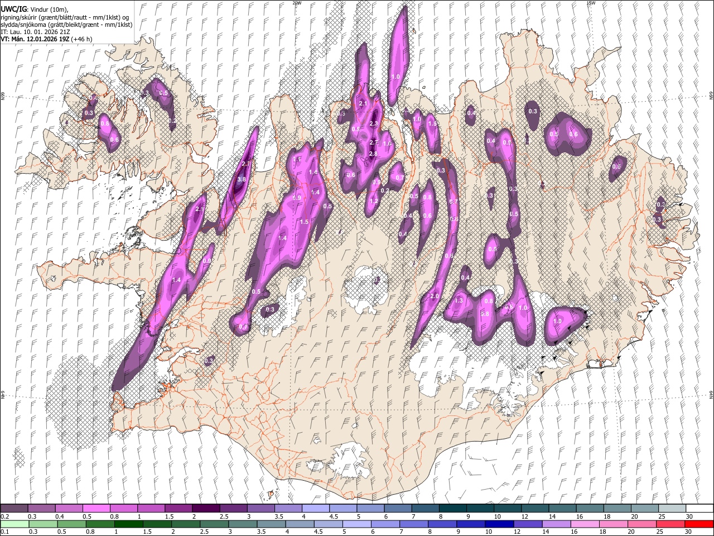Click the 'rigning/skúrir' legend description line
This screenshot has height=536, width=714.
pyautogui.click(x=65, y=17)
